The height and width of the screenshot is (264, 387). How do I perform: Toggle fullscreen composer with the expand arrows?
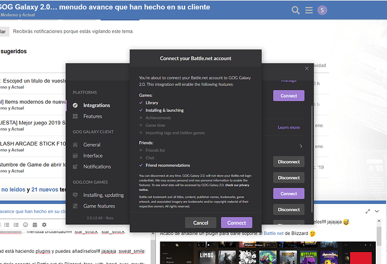coord(368,211)
